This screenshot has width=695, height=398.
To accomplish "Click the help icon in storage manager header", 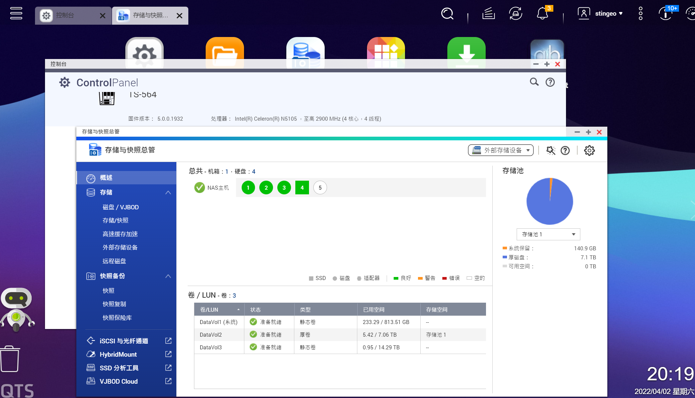I will (565, 151).
